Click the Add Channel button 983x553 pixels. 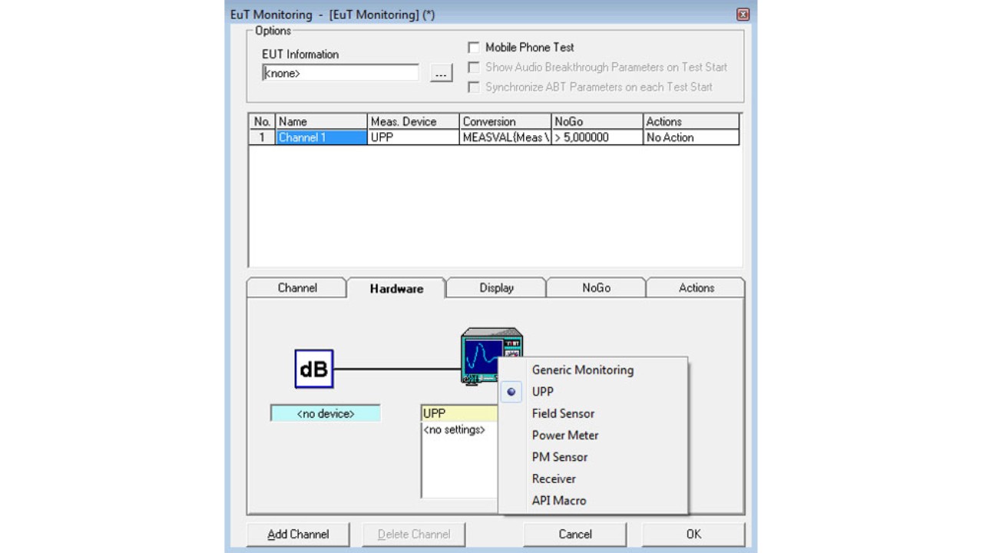pyautogui.click(x=298, y=535)
